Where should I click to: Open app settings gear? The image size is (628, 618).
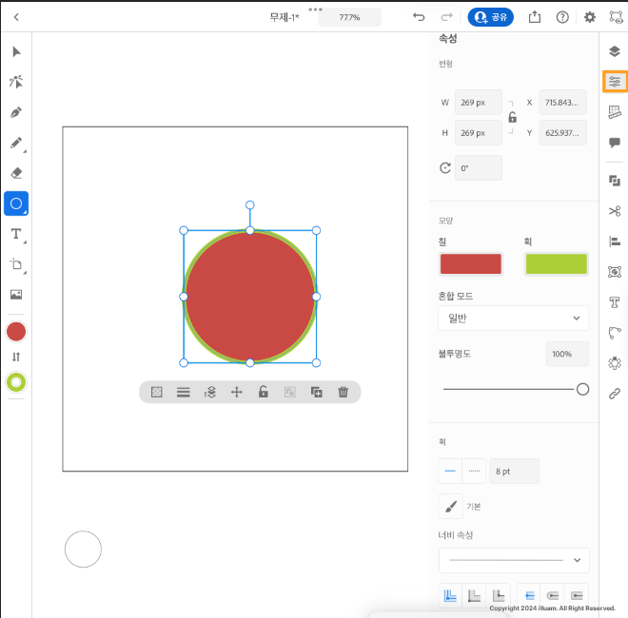590,17
